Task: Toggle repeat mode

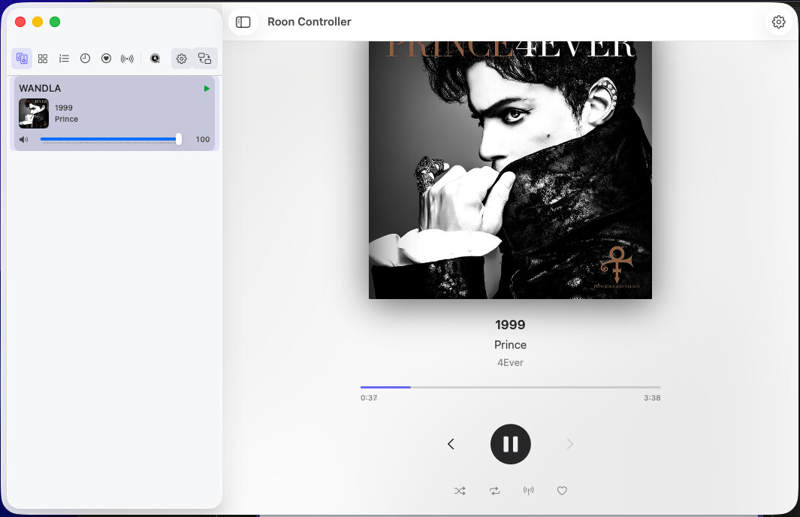Action: 494,491
